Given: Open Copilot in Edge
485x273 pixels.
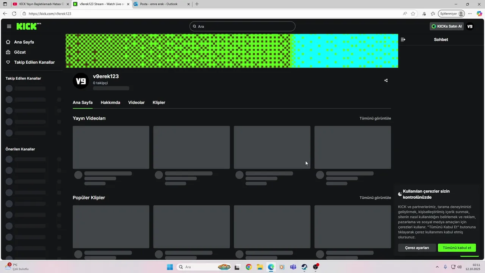Looking at the screenshot, I should coord(479,14).
